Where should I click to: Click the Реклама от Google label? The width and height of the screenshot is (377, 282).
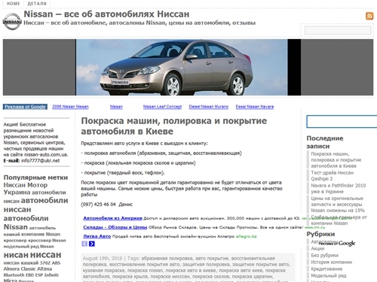(25, 107)
